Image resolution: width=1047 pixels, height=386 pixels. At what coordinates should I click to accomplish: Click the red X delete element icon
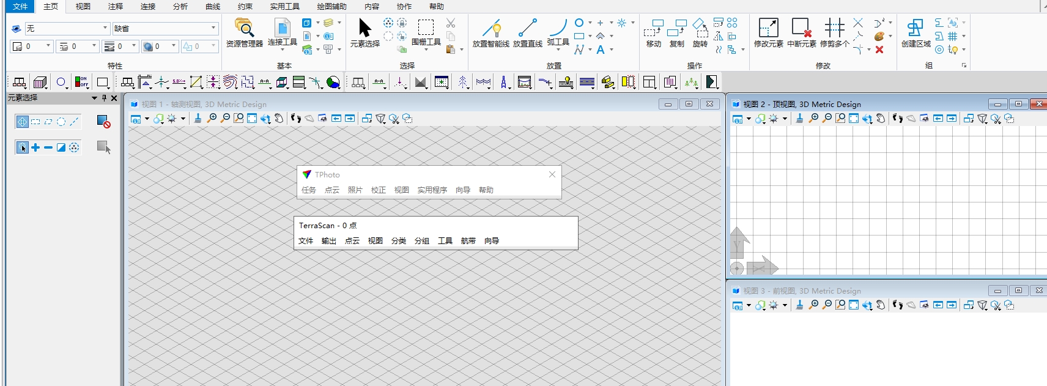(x=879, y=50)
